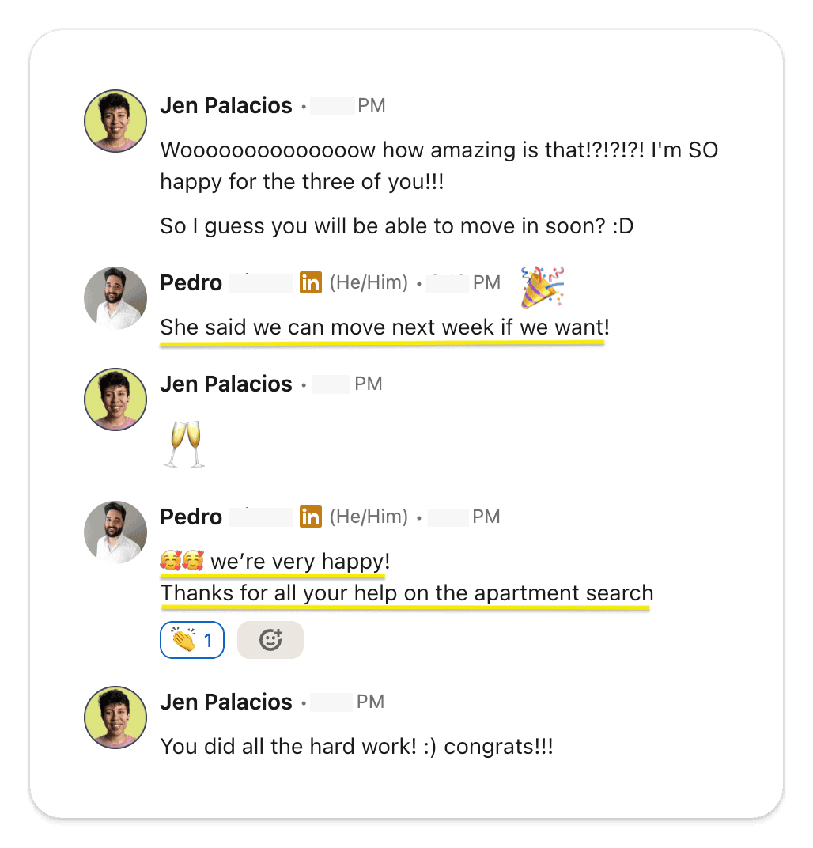
Task: Click Pedro's name above the "we're very happy" message
Action: point(191,517)
